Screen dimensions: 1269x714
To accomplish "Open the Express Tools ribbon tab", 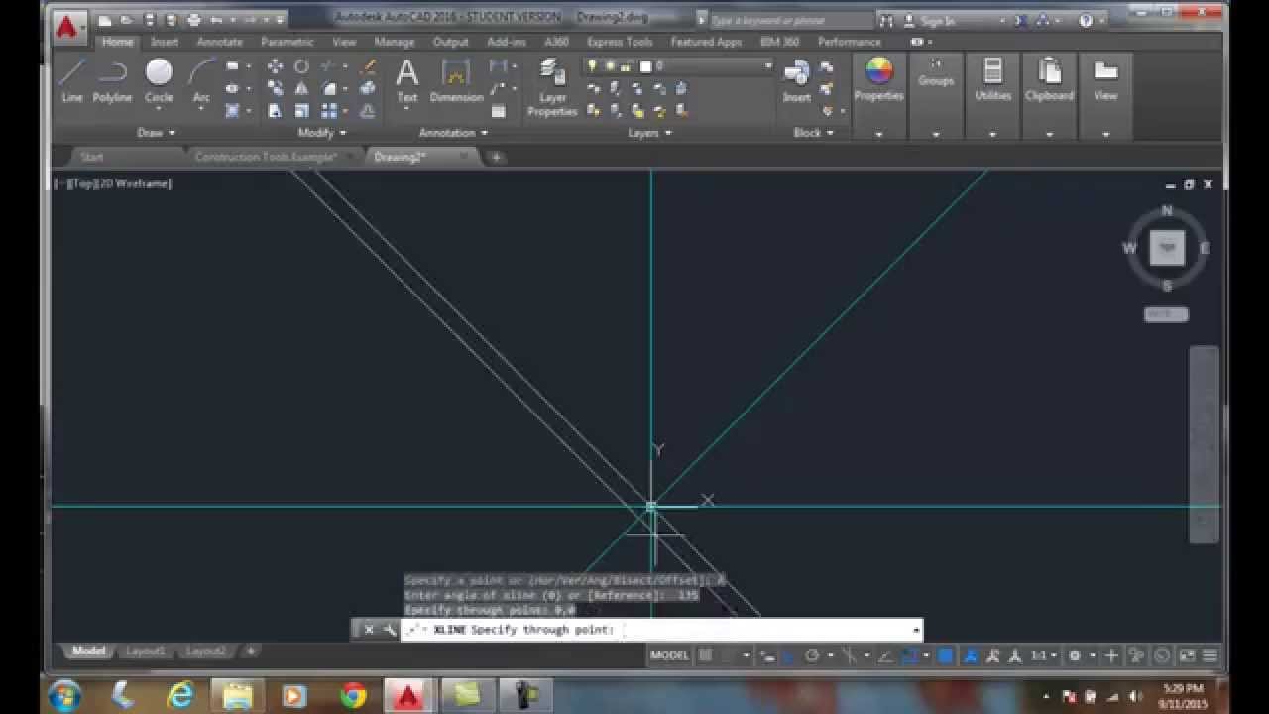I will click(x=620, y=42).
